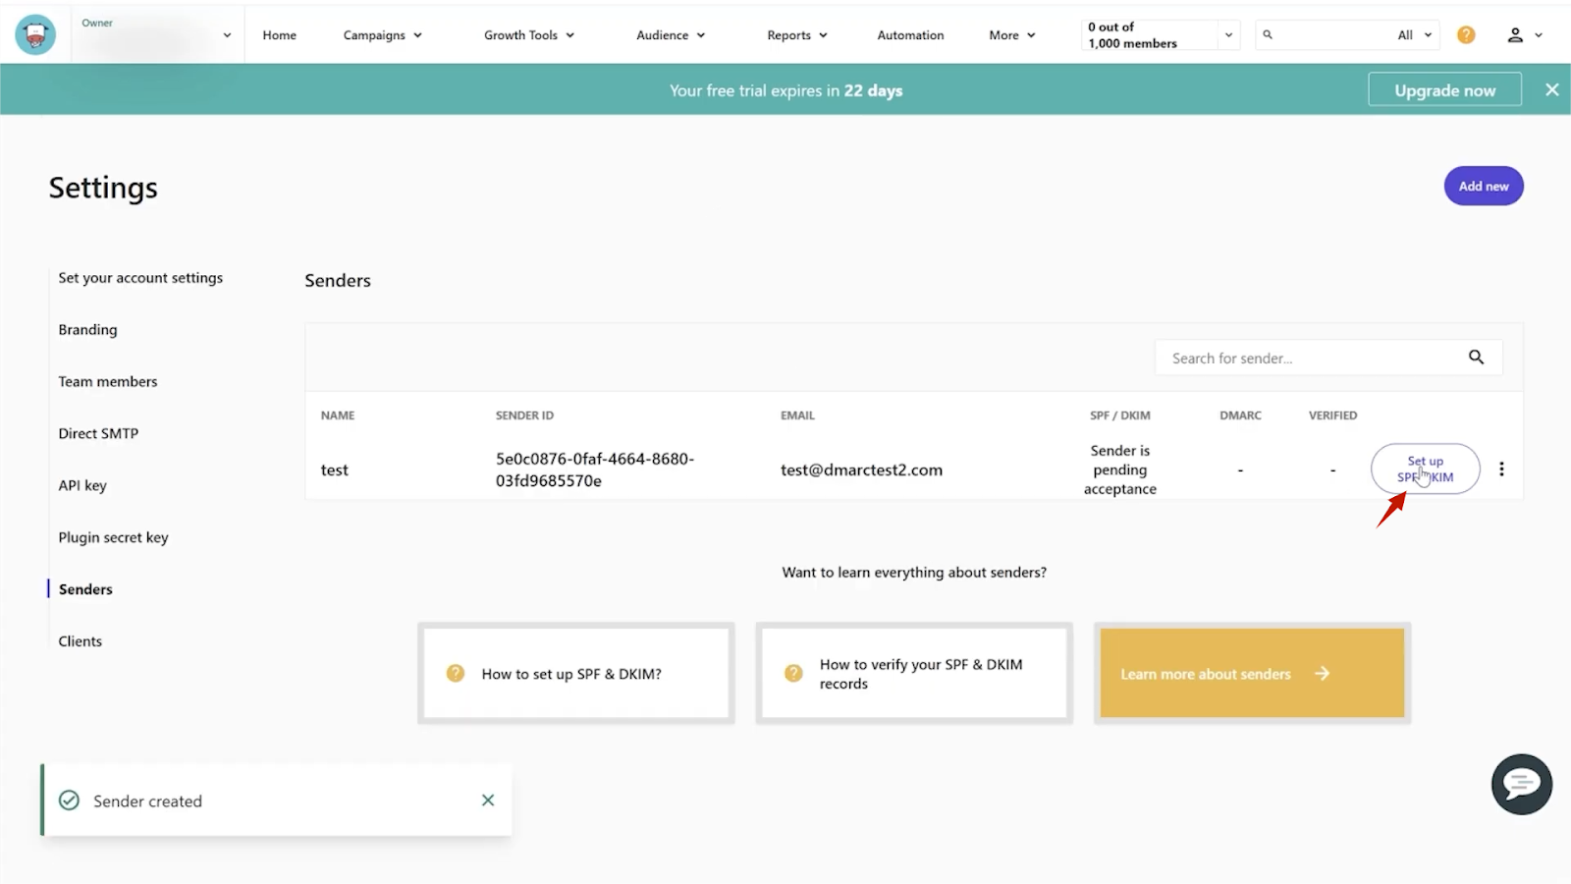
Task: Click the sender search magnifier icon
Action: point(1476,358)
